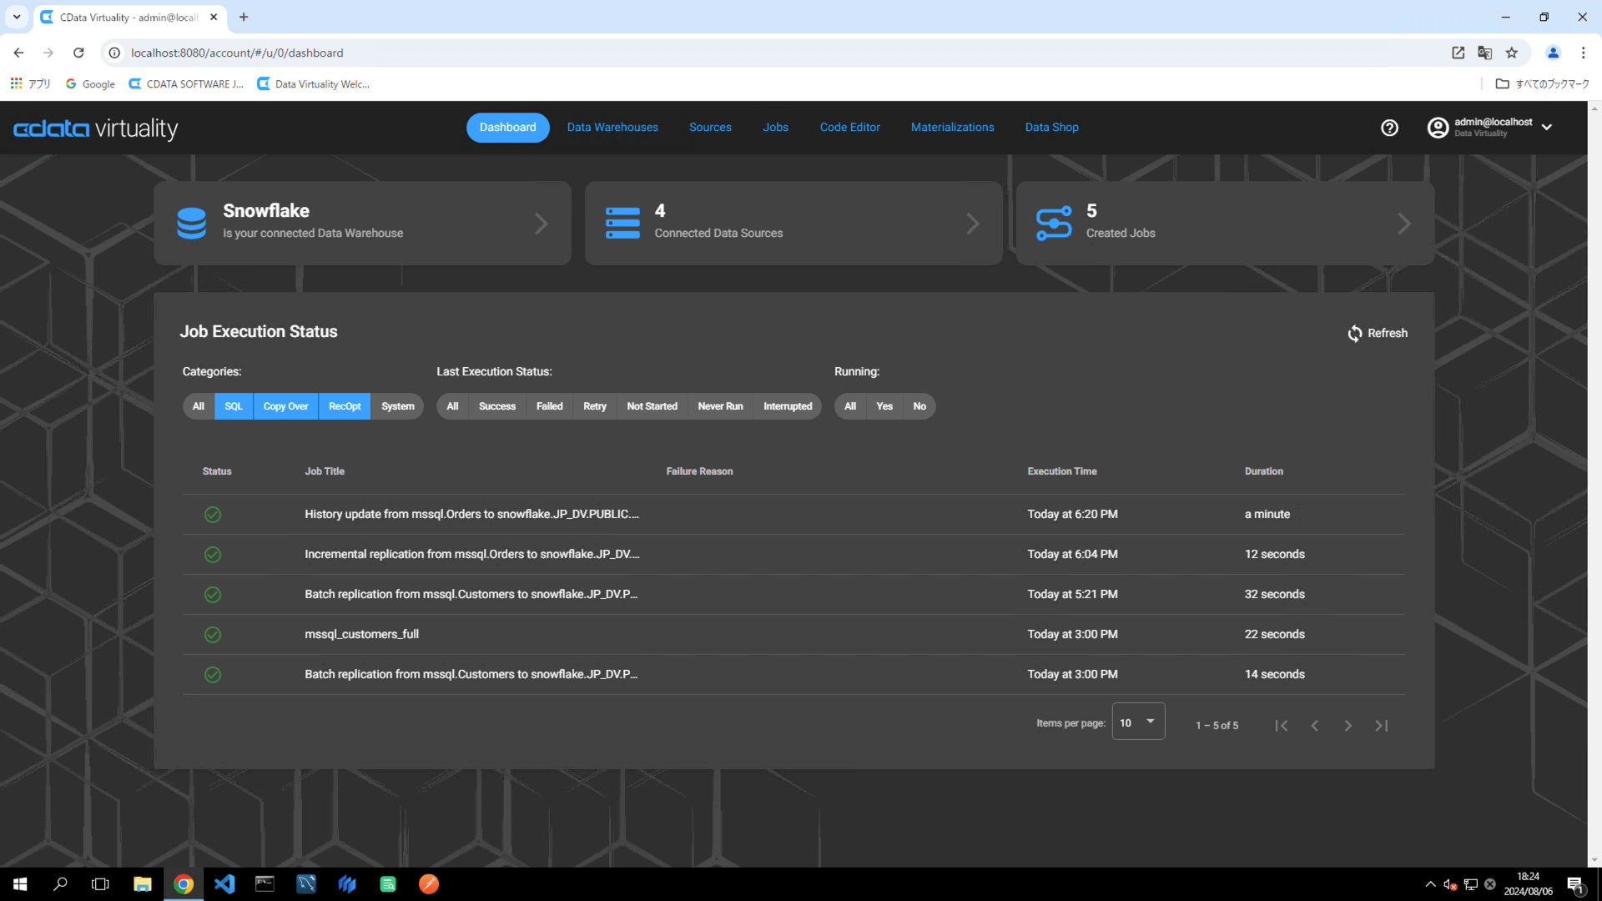This screenshot has width=1602, height=901.
Task: Go to last page of job list
Action: coord(1382,726)
